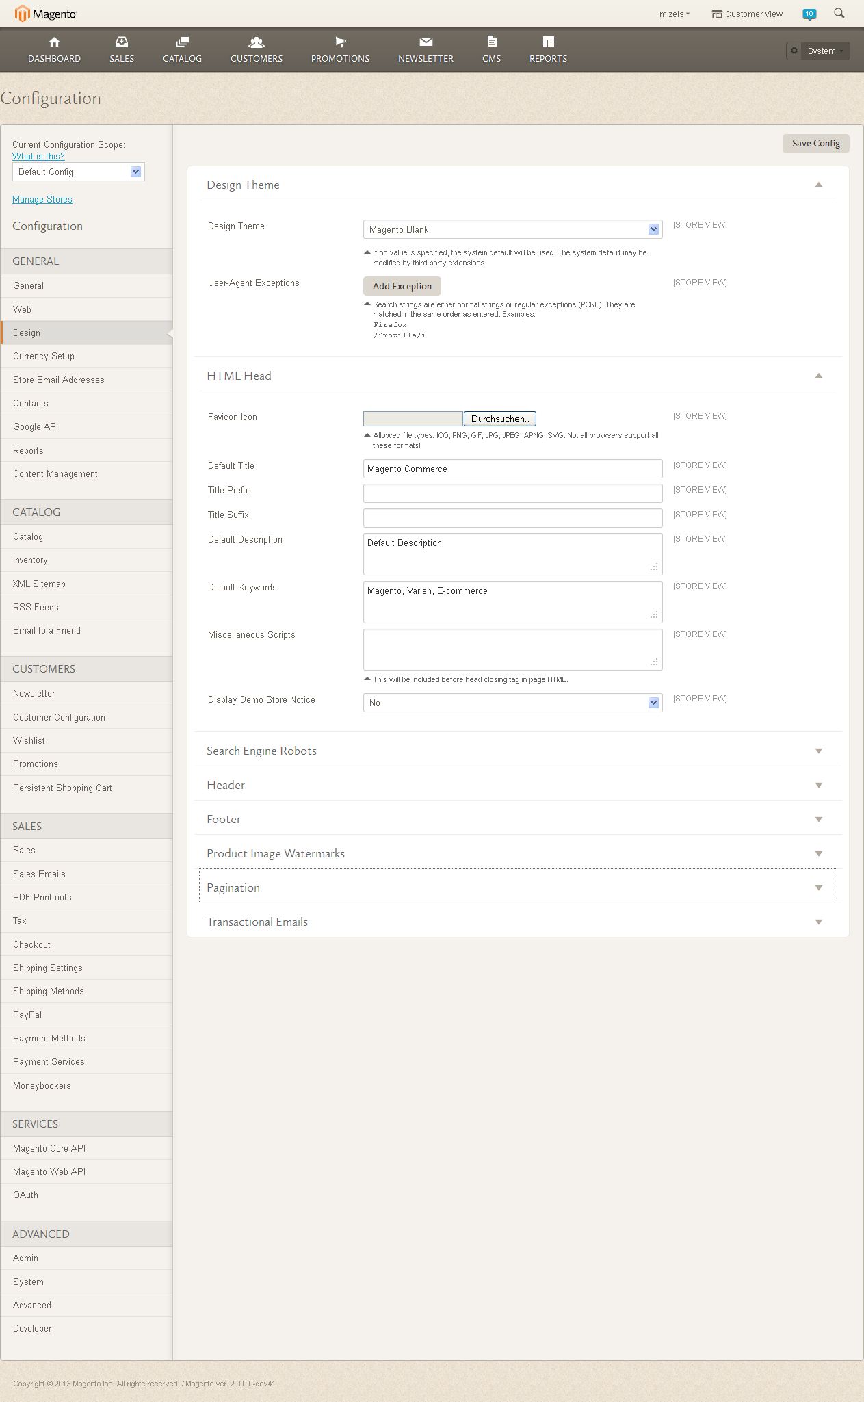Open the Promotions megaphone icon
Image resolution: width=864 pixels, height=1402 pixels.
(x=340, y=42)
